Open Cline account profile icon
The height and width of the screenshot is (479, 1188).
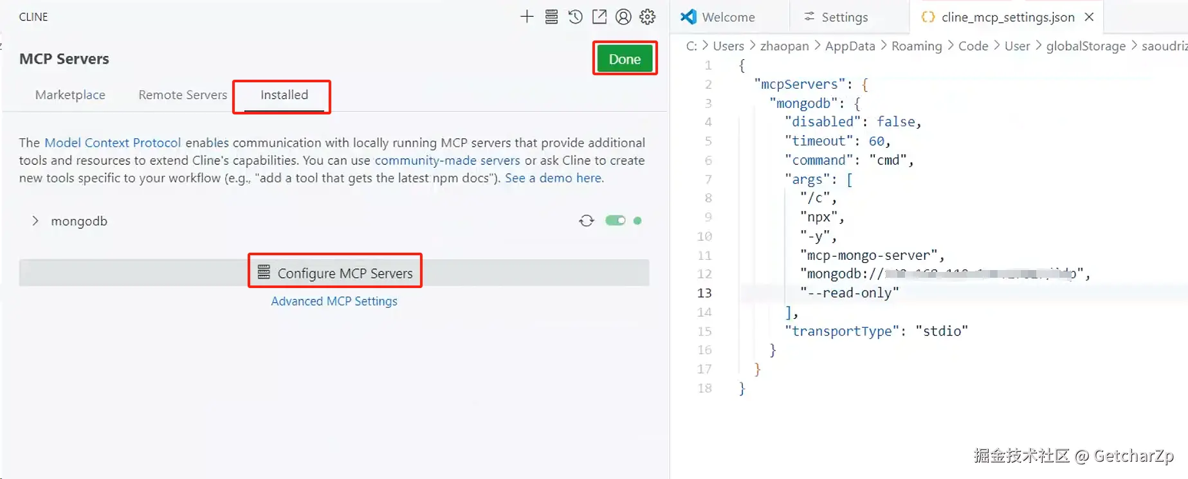(x=623, y=17)
